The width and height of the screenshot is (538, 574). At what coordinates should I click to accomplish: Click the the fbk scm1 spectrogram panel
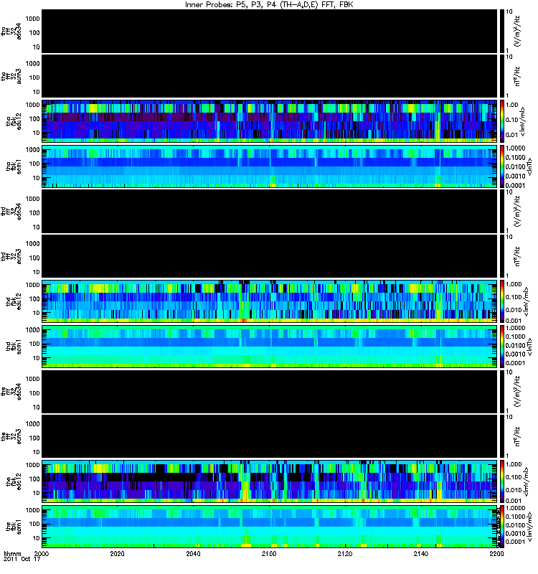point(270,527)
